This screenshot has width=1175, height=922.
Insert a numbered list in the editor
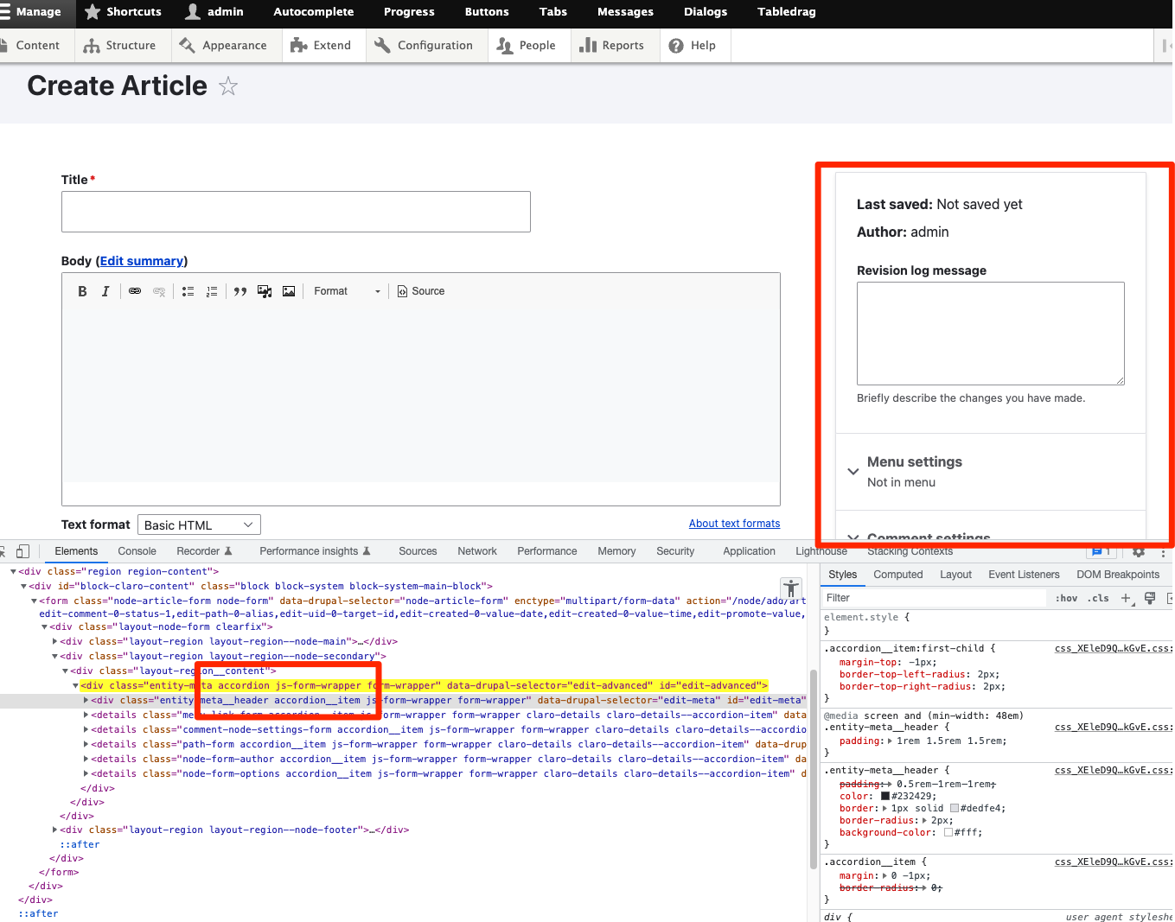[x=212, y=291]
